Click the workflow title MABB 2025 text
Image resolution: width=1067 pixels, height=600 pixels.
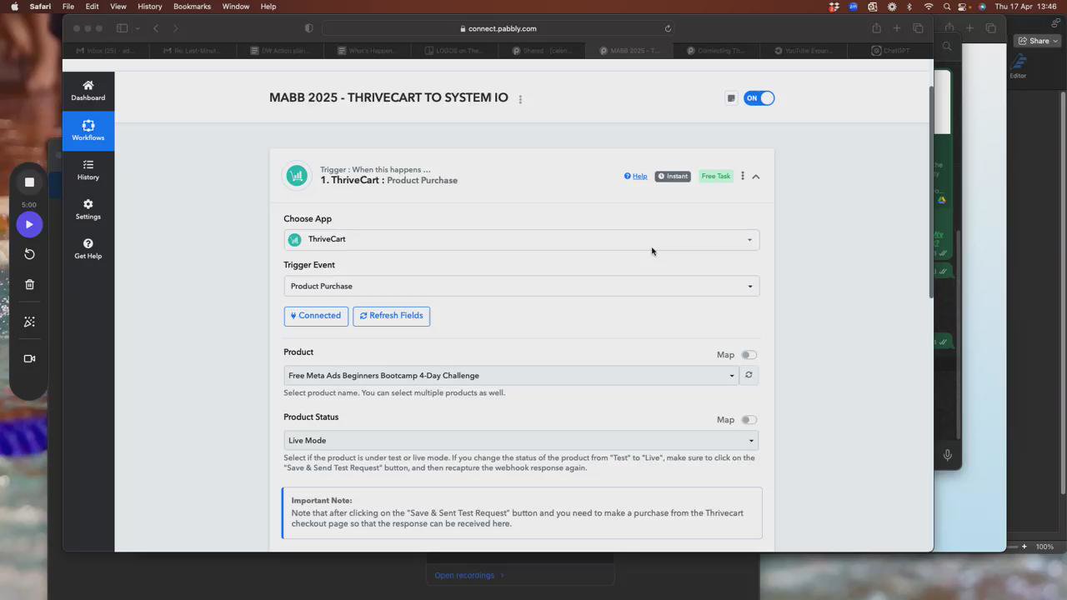pyautogui.click(x=388, y=97)
